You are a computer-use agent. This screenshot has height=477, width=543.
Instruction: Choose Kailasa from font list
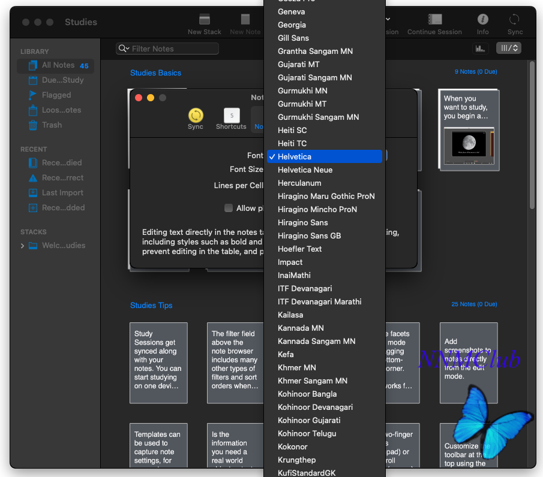click(x=325, y=315)
